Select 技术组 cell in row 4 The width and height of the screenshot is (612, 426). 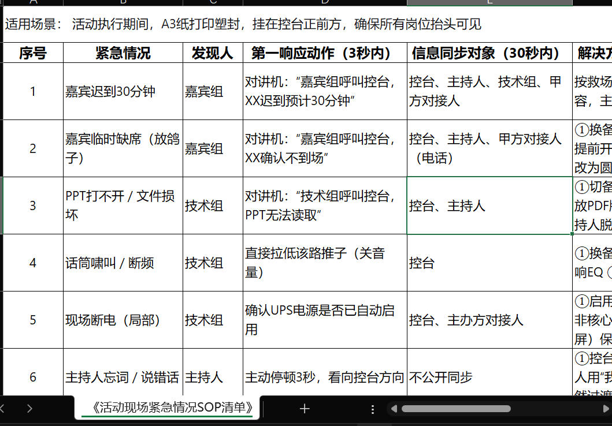pyautogui.click(x=213, y=263)
